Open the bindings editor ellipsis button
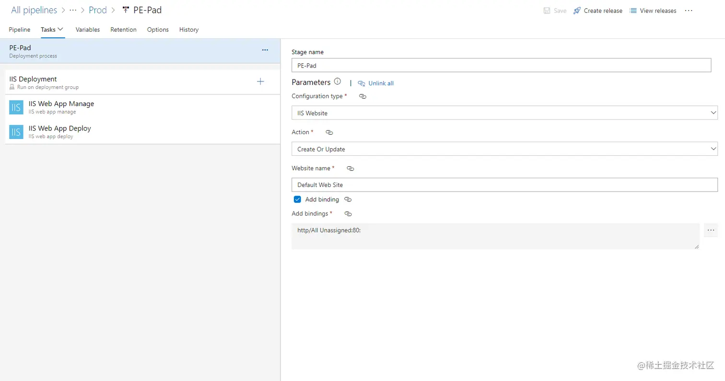The image size is (725, 381). tap(711, 231)
